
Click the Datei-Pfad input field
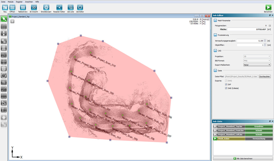(241, 76)
